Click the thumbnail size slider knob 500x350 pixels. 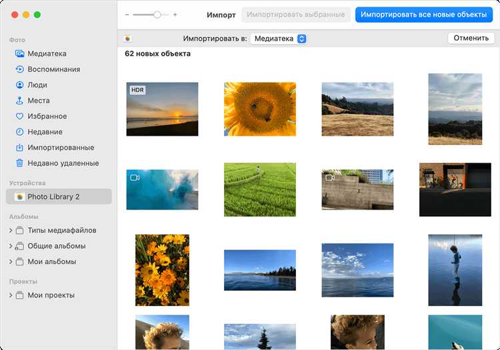click(x=157, y=15)
